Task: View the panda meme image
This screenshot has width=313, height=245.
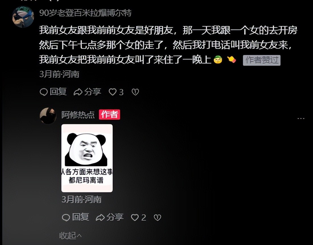Action: click(x=87, y=158)
